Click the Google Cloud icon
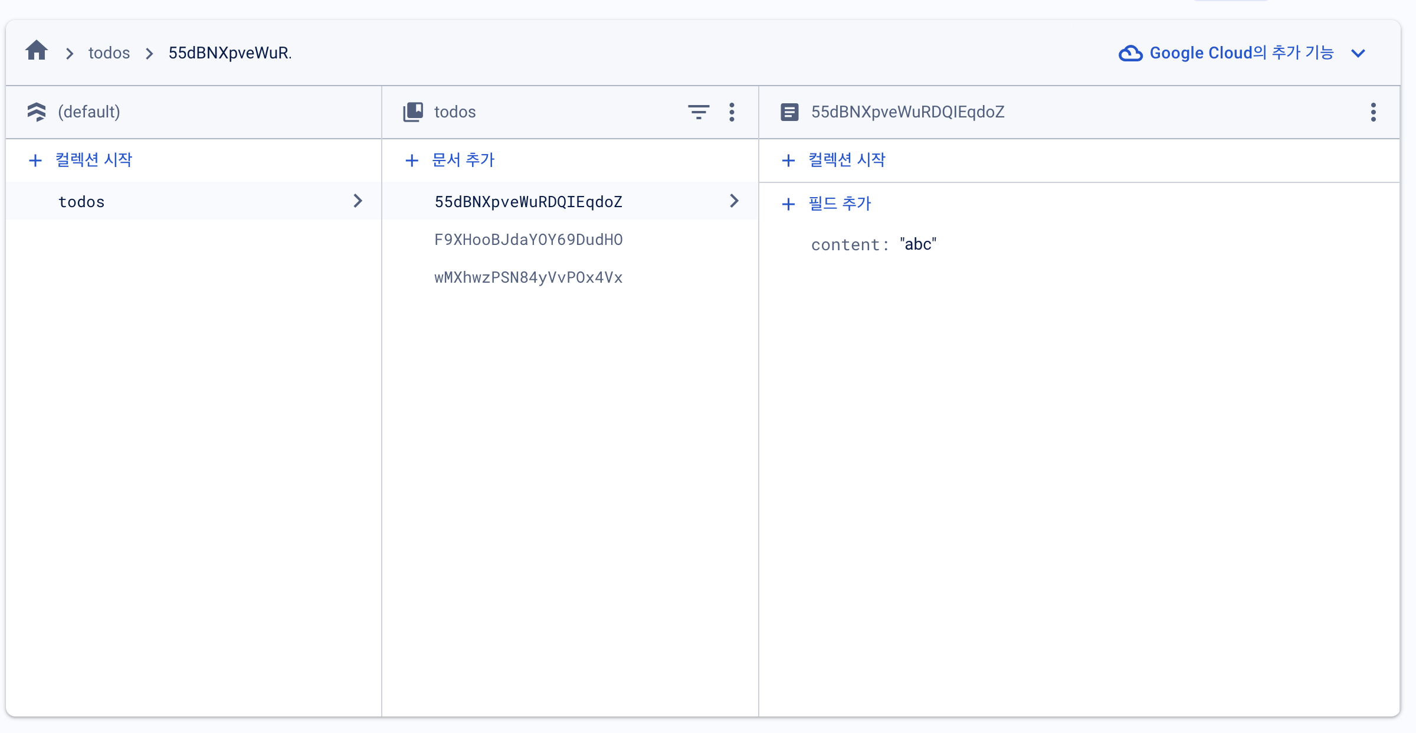1416x733 pixels. (1130, 53)
